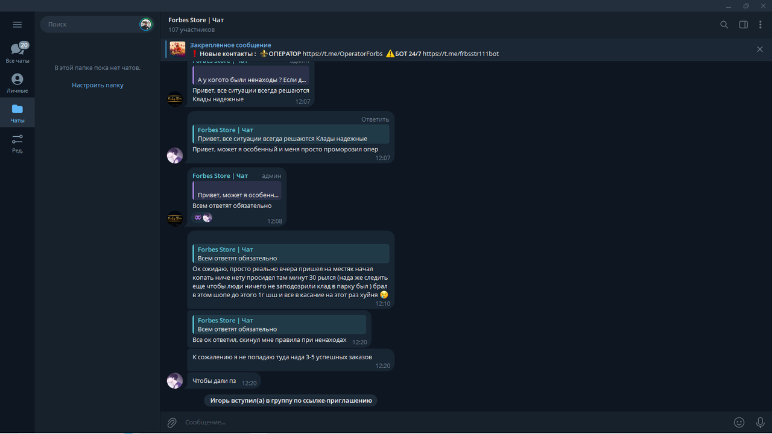
Task: Select the 'Чаты' folder tab
Action: pos(17,113)
